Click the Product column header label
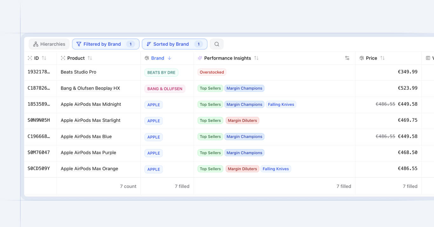Screen dimensions: 434x227 pos(76,58)
